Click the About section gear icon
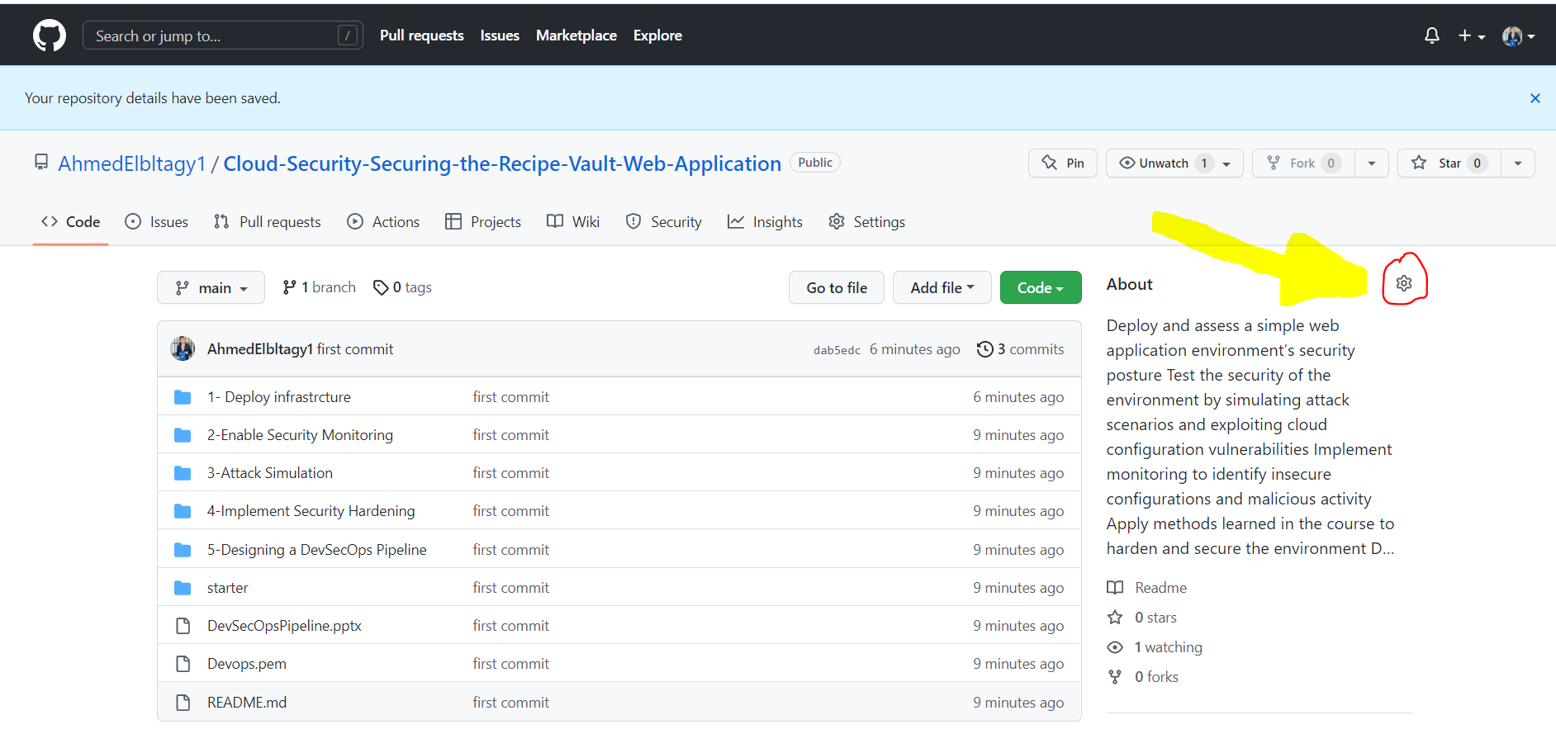 1404,283
